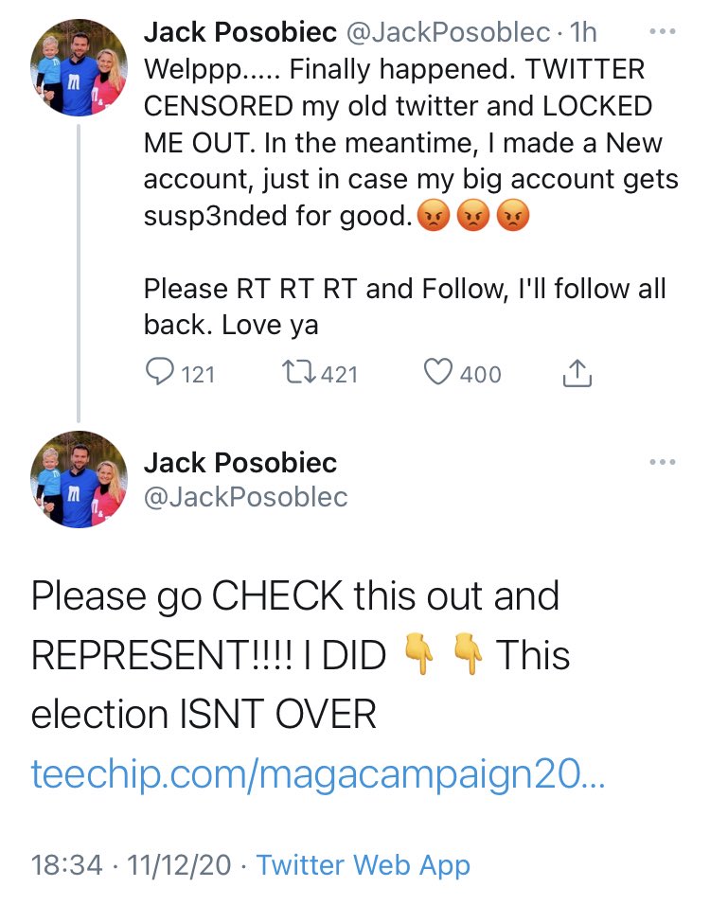Open the teechip.com magacampaign link

pyautogui.click(x=317, y=773)
